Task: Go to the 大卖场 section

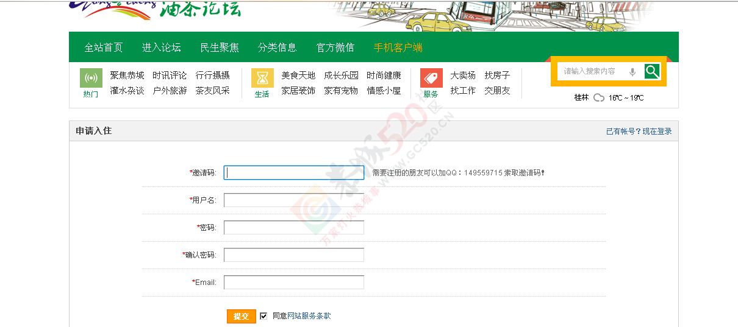Action: pyautogui.click(x=463, y=76)
